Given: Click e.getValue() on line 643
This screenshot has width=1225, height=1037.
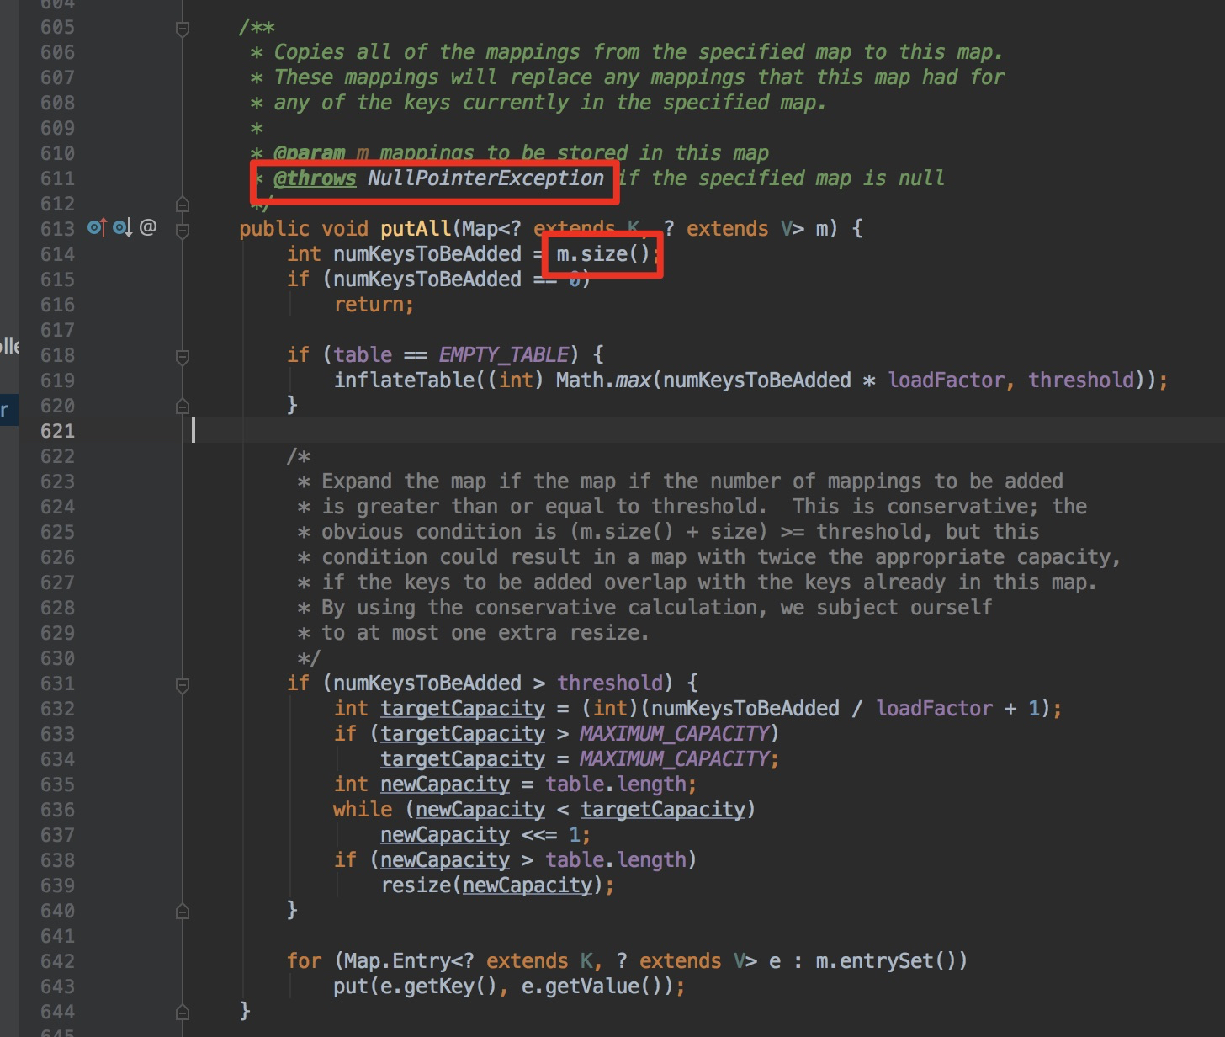Looking at the screenshot, I should tap(592, 986).
